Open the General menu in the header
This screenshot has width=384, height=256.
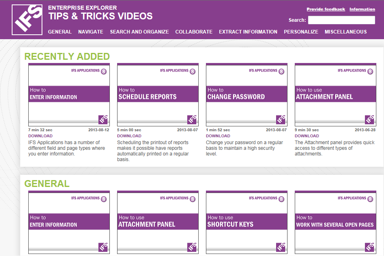click(x=60, y=32)
